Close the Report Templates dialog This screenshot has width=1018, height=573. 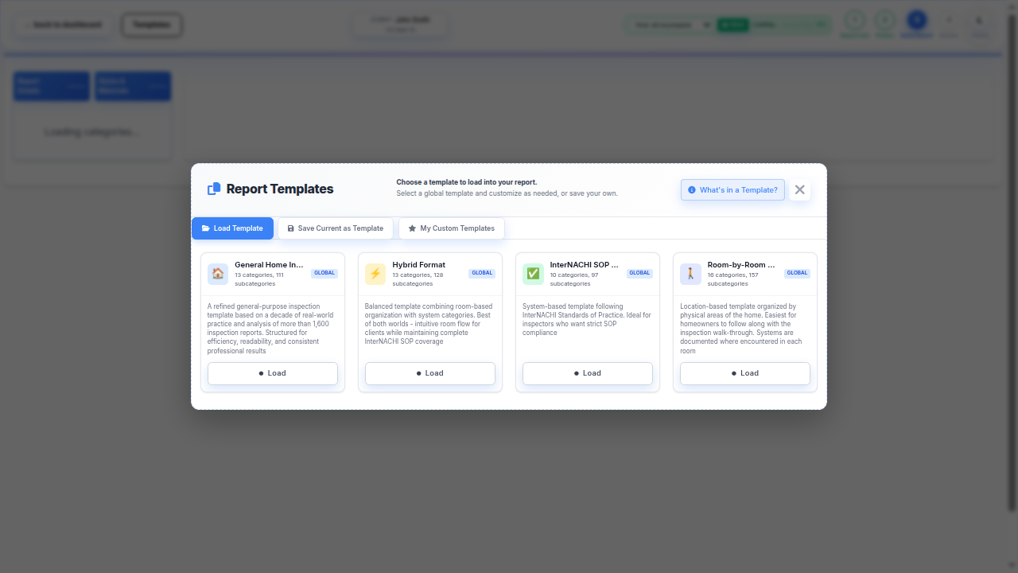pyautogui.click(x=799, y=189)
